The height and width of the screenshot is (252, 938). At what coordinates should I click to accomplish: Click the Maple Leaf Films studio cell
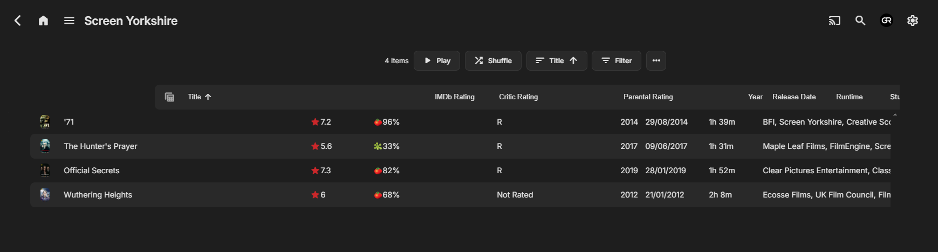(826, 146)
